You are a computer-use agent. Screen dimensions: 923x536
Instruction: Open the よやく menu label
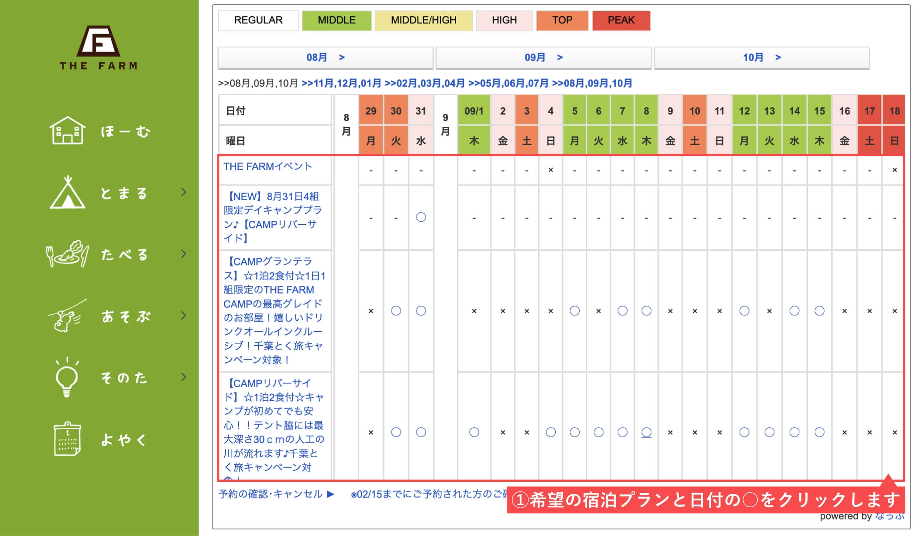click(123, 440)
